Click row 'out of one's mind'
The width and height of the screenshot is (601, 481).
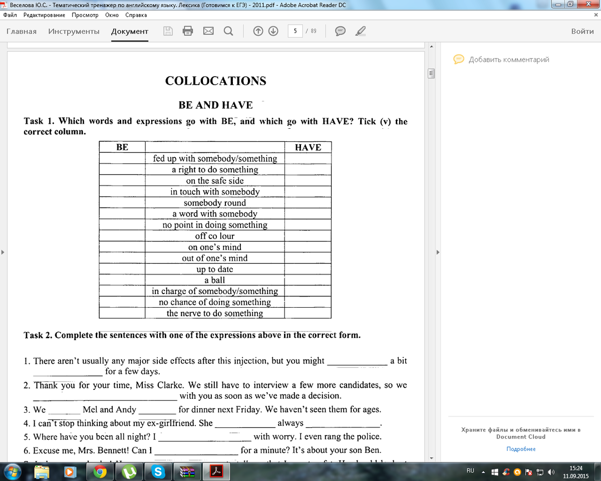coord(215,258)
